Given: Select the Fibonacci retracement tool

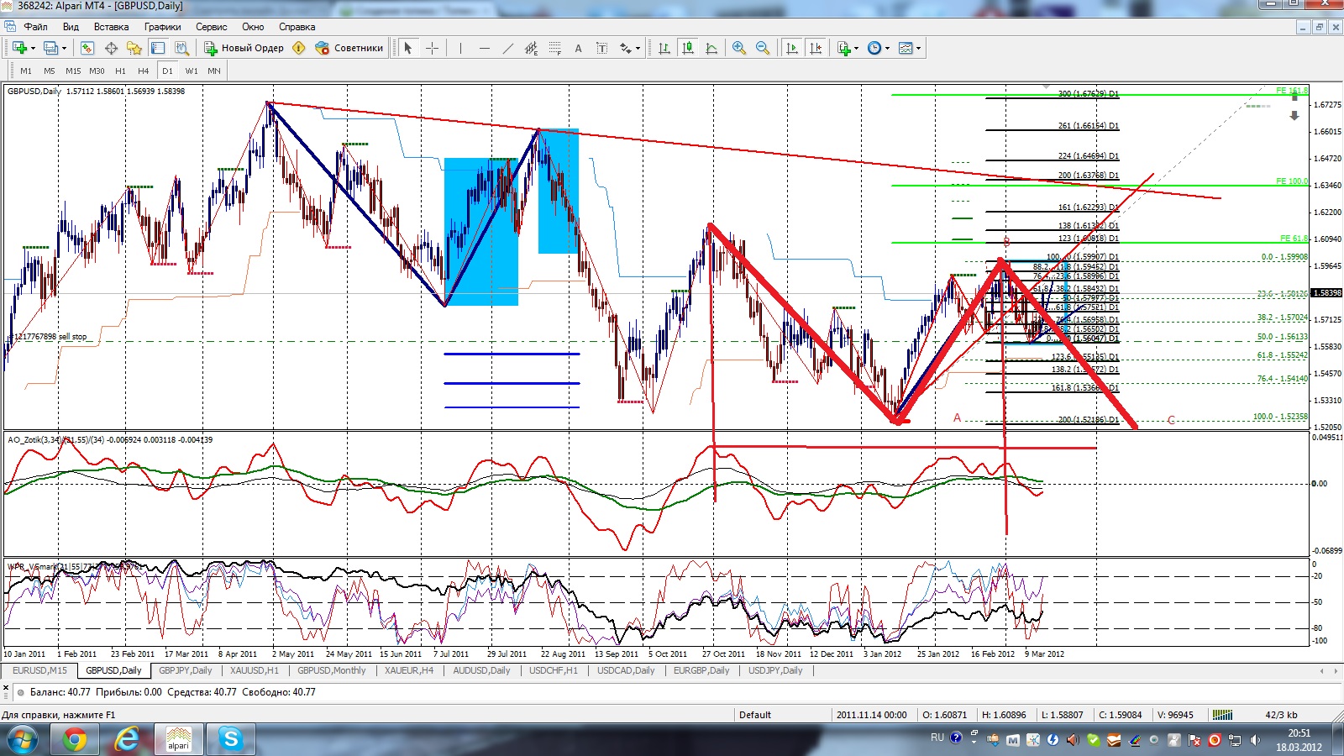Looking at the screenshot, I should 554,49.
